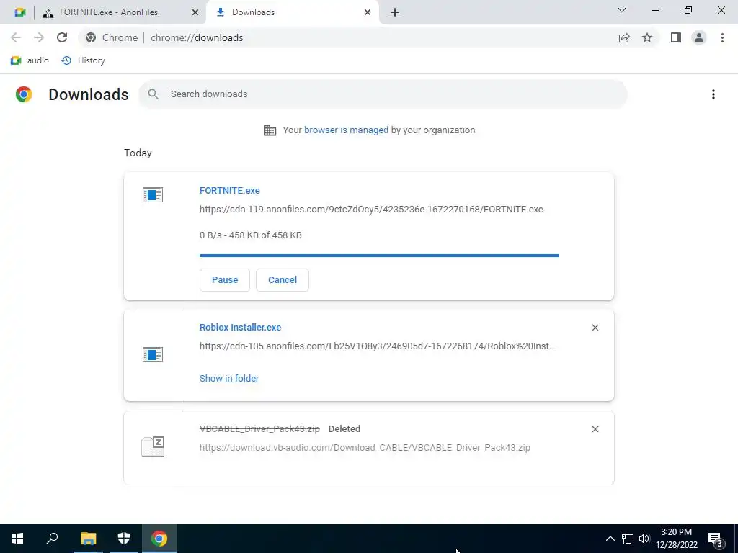Screen dimensions: 738x553
Task: Remove VBCABLE_Driver_Pack43.zip from the list
Action: tap(595, 429)
